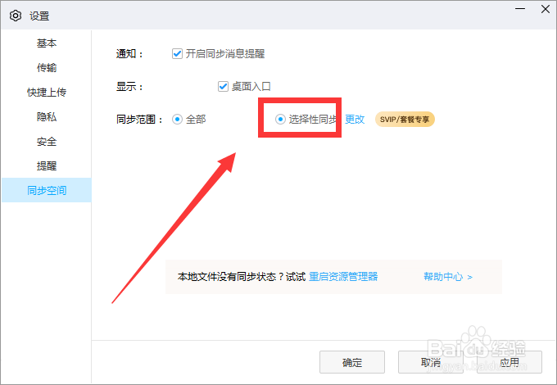The image size is (557, 385).
Task: Select the 全部 sync range radio button
Action: point(177,120)
